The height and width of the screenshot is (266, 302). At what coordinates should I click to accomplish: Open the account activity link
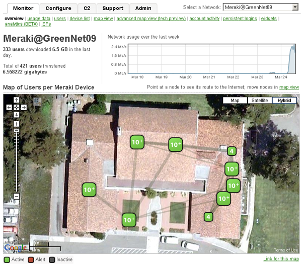click(204, 19)
